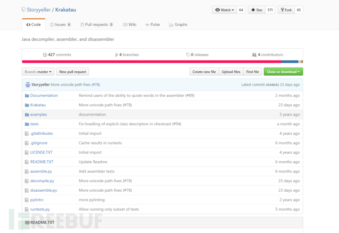
Task: Click the pylintrc file icon
Action: point(27,200)
